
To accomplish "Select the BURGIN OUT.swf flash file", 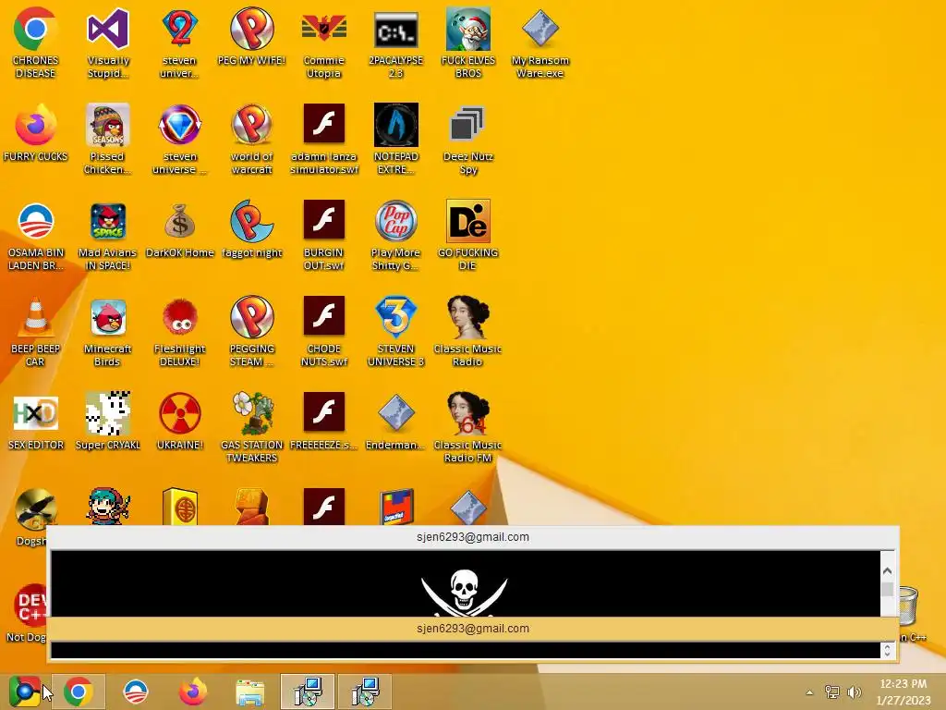I will pyautogui.click(x=324, y=220).
